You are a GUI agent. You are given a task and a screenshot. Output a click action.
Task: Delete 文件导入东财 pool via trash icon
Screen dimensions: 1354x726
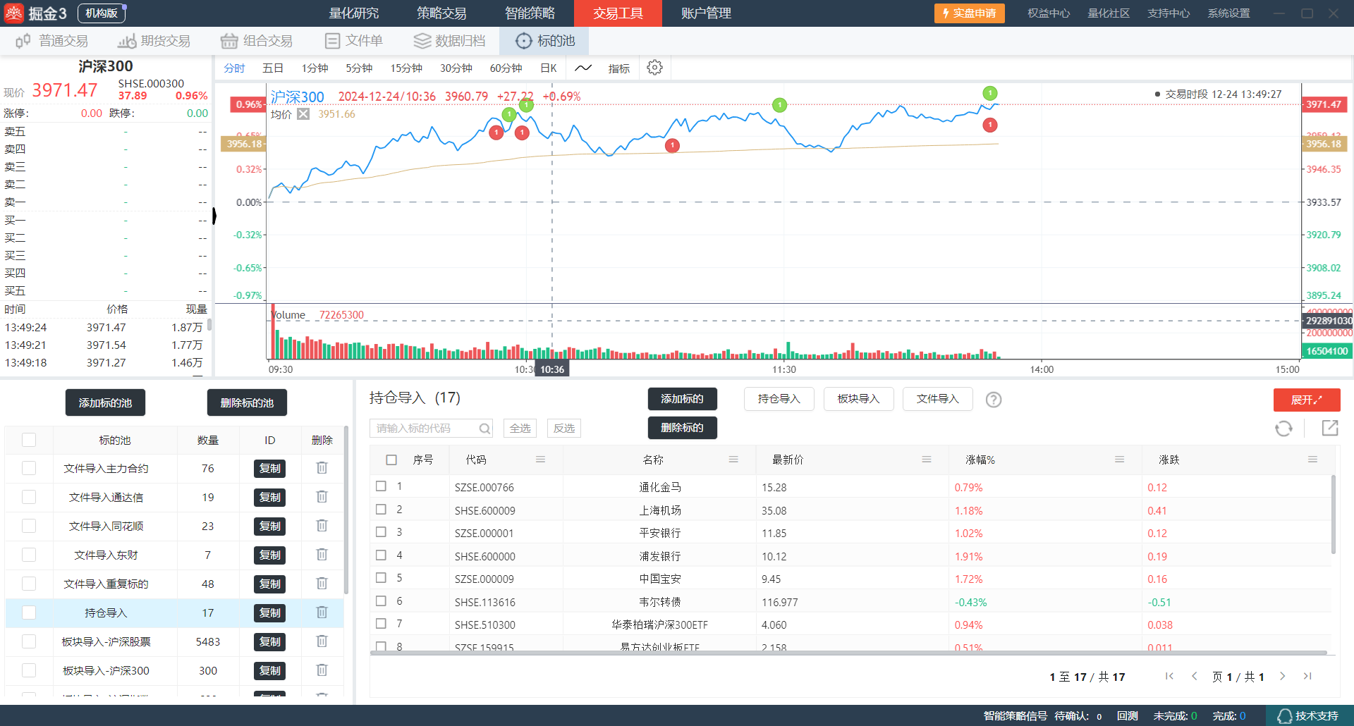click(x=322, y=555)
